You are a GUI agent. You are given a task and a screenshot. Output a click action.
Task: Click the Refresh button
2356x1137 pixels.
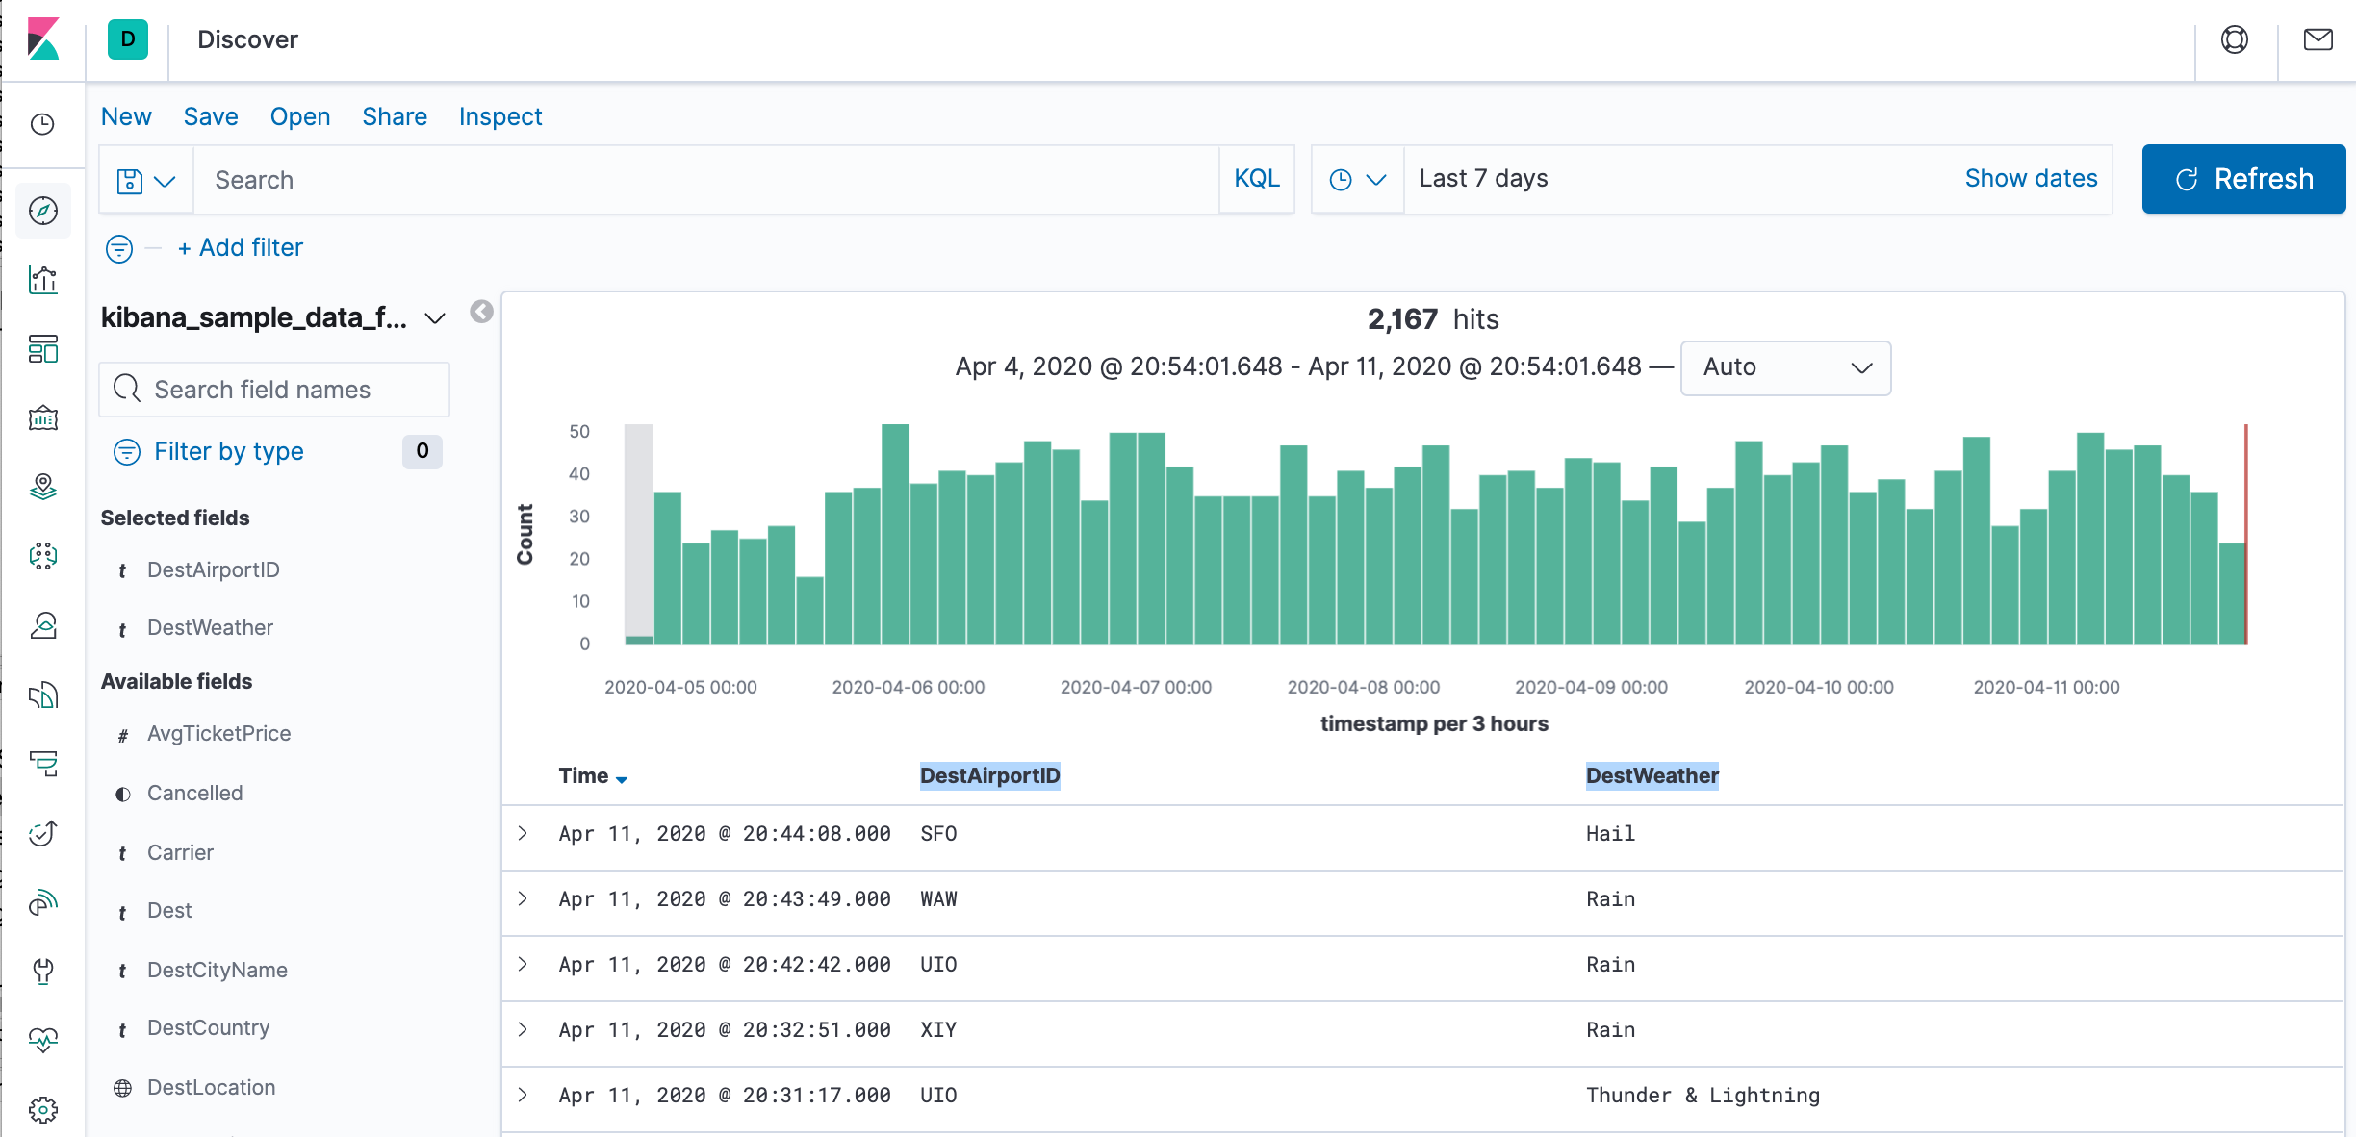pyautogui.click(x=2243, y=179)
